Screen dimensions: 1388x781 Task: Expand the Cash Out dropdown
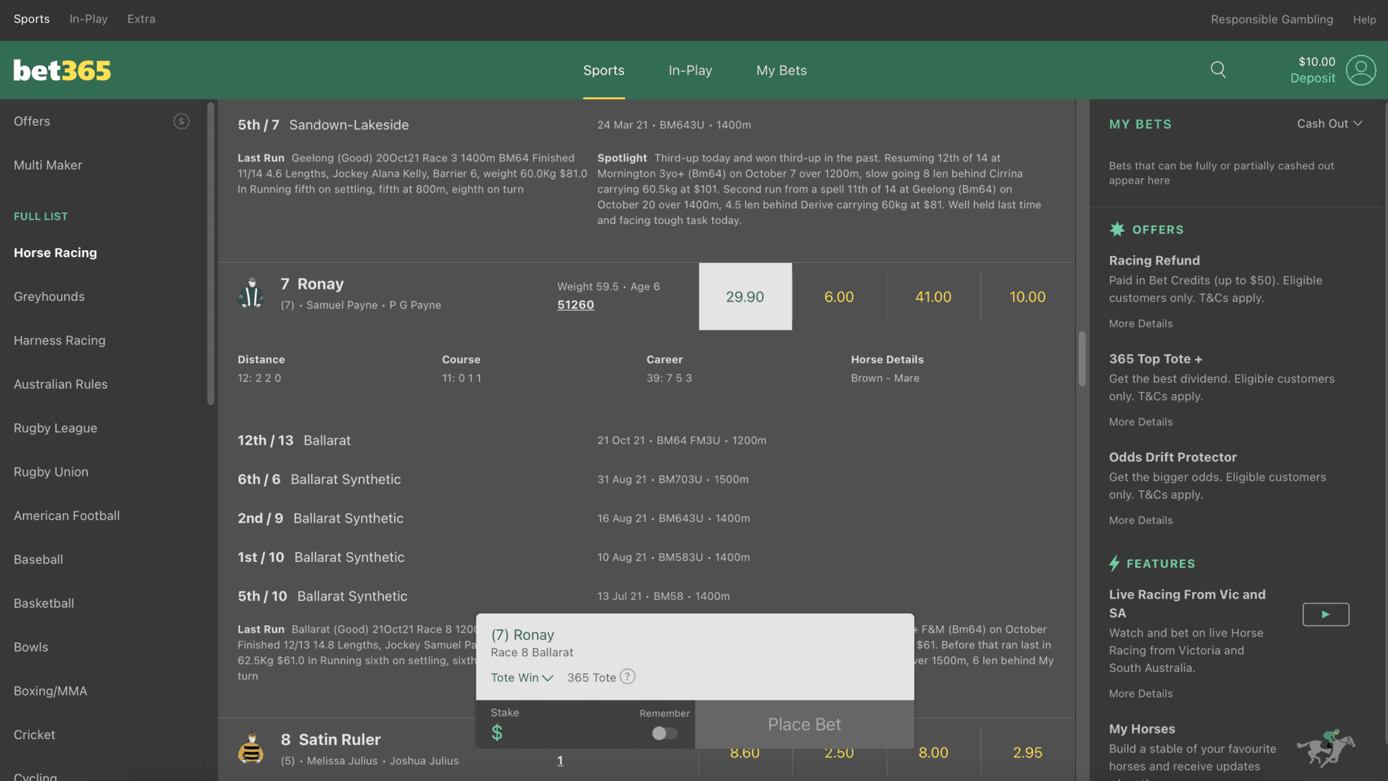(1329, 123)
